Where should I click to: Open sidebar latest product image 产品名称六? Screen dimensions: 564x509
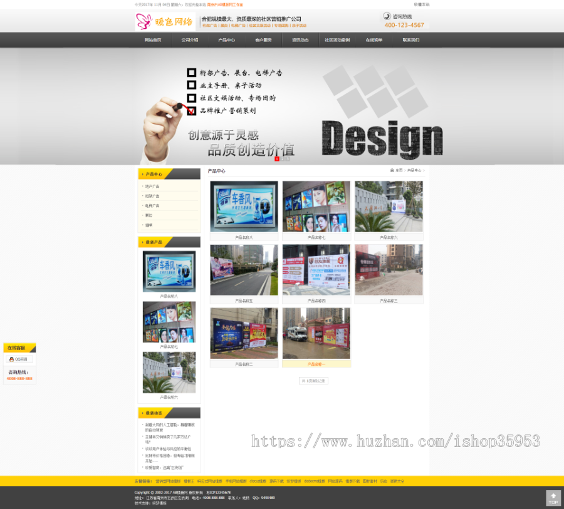click(x=169, y=373)
